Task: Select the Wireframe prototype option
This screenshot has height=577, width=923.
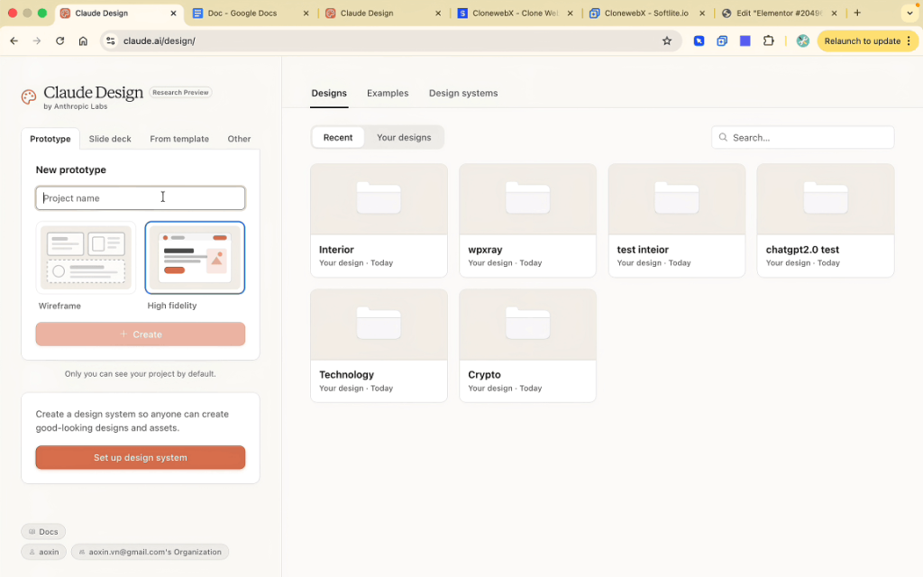Action: coord(86,258)
